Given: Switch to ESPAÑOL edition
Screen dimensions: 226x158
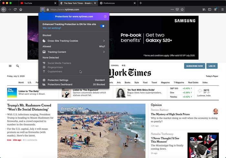Looking at the screenshot, I should [115, 66].
